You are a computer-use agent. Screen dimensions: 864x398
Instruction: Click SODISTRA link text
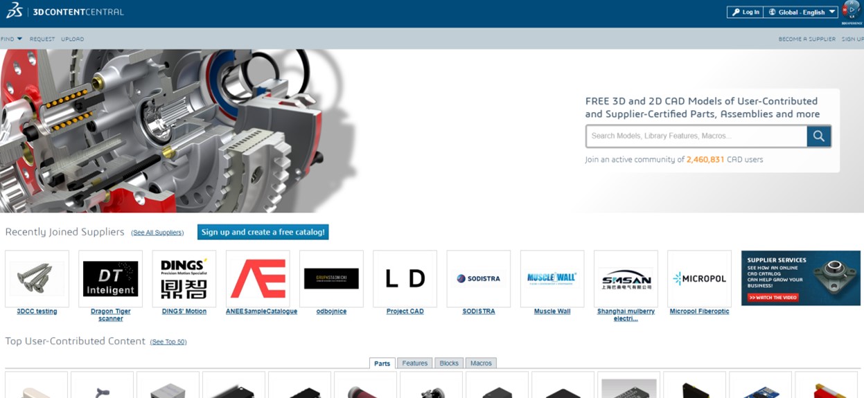[x=479, y=311]
